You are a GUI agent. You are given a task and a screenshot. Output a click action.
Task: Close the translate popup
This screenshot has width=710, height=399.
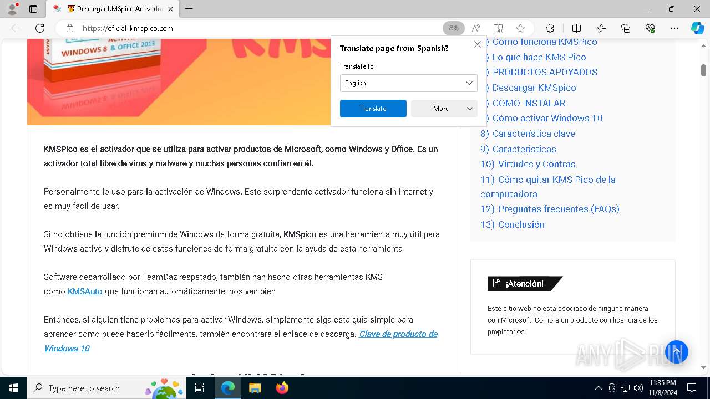[x=477, y=44]
